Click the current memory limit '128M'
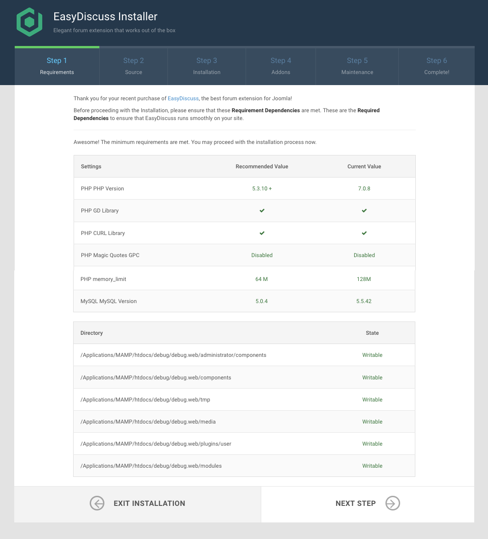488x539 pixels. tap(364, 279)
